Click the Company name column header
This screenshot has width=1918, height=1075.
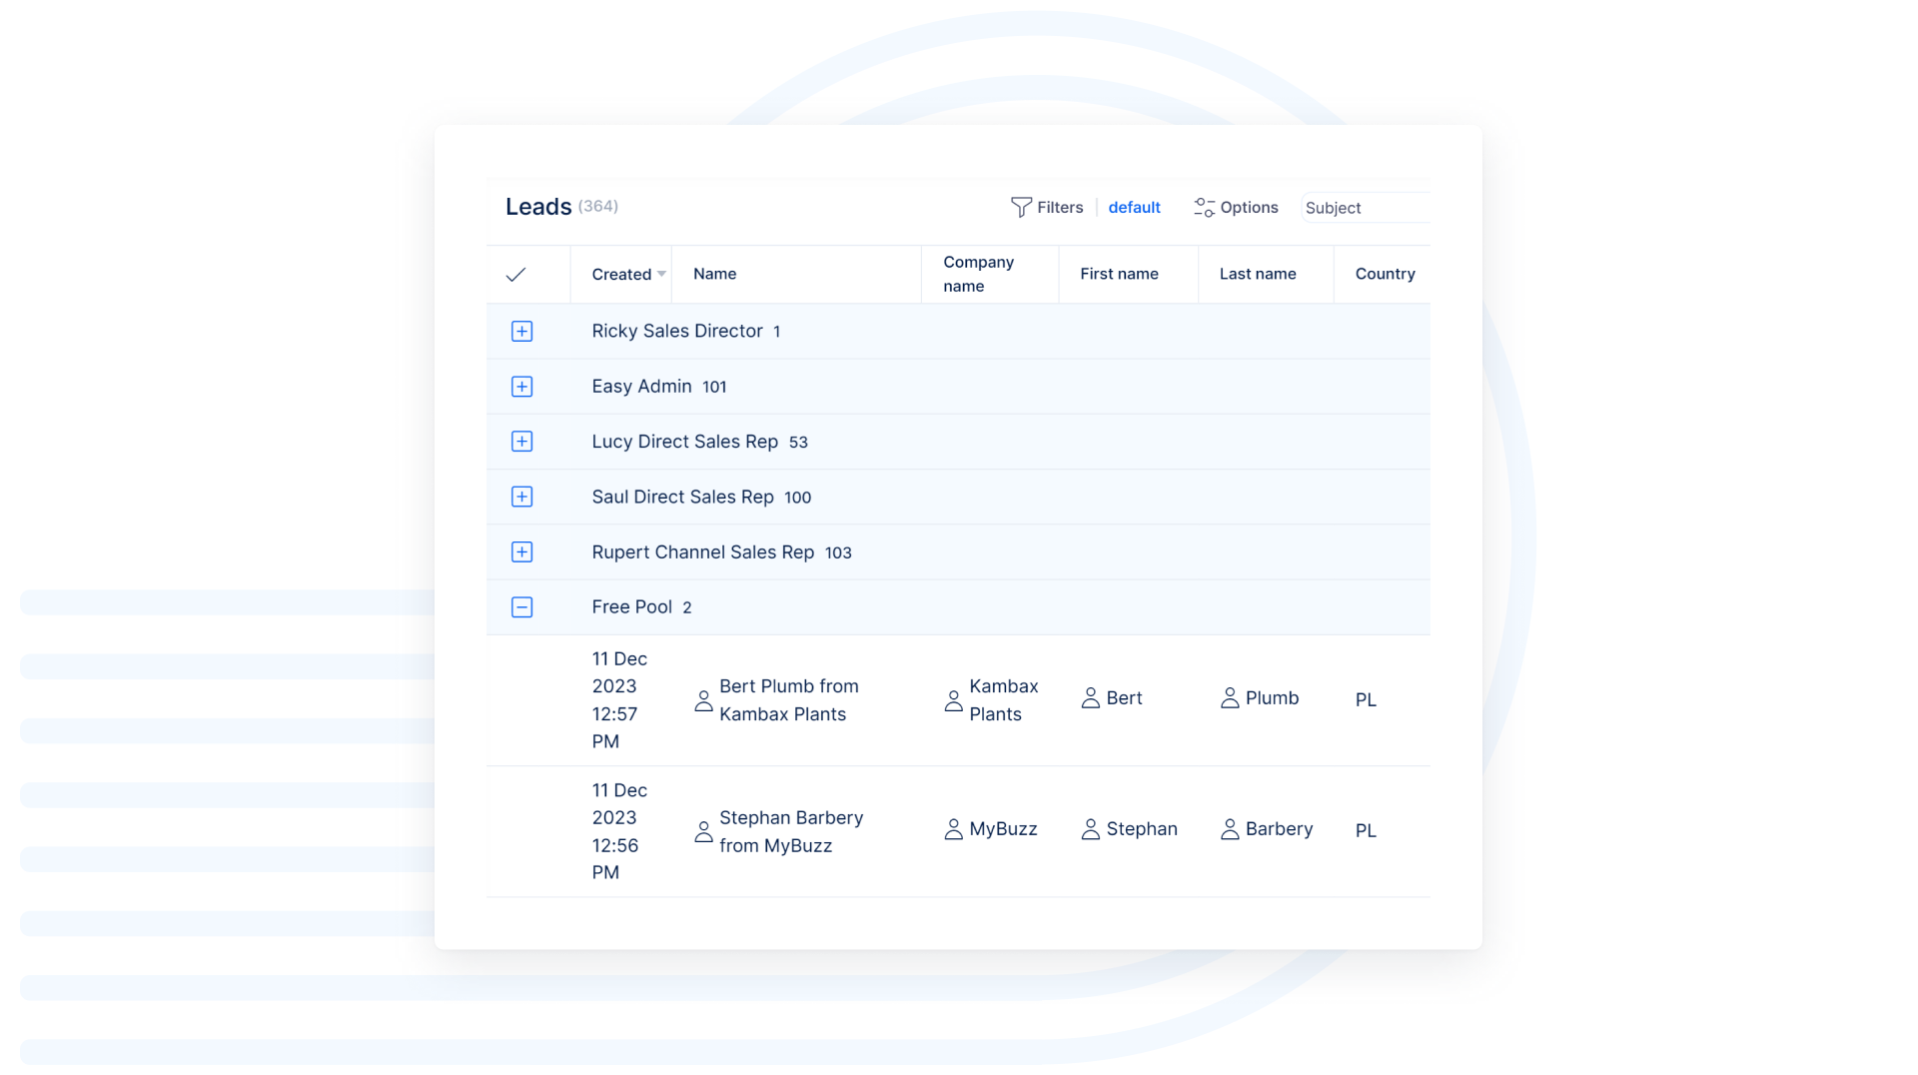(978, 274)
